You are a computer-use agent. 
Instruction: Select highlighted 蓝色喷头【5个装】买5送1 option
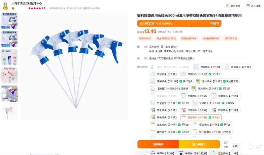tap(201, 117)
